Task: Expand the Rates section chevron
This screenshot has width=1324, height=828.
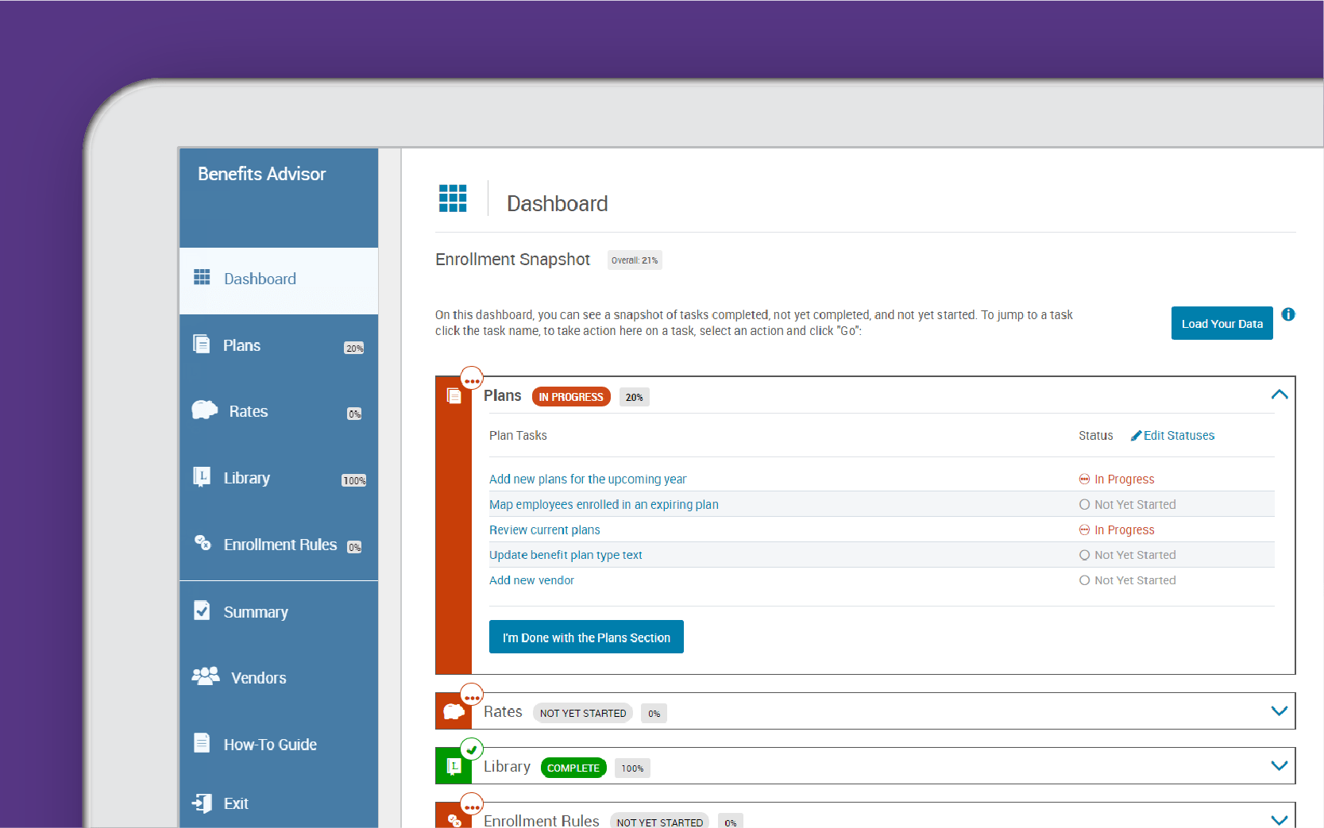Action: (x=1279, y=711)
